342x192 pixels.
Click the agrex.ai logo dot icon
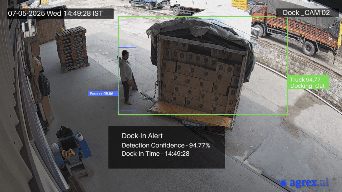coord(284,183)
